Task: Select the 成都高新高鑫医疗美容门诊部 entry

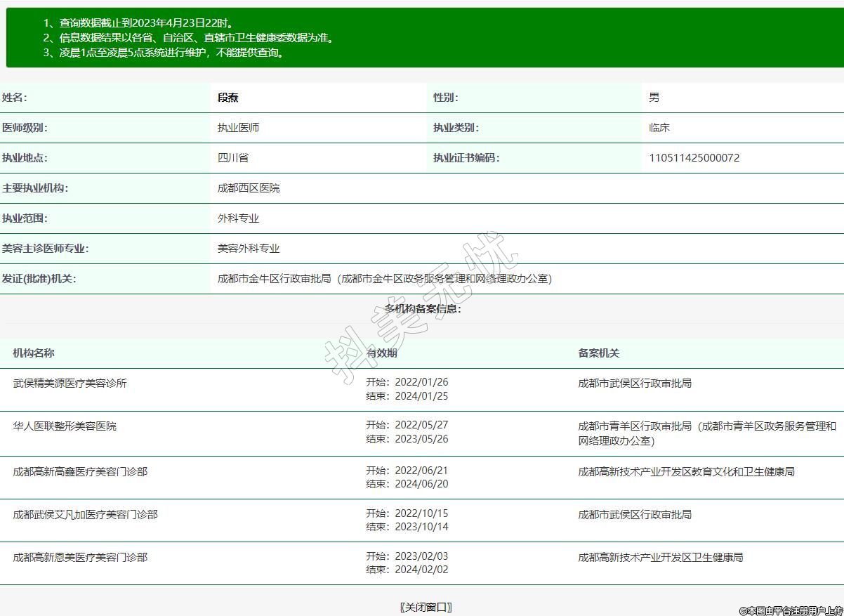Action: [80, 472]
